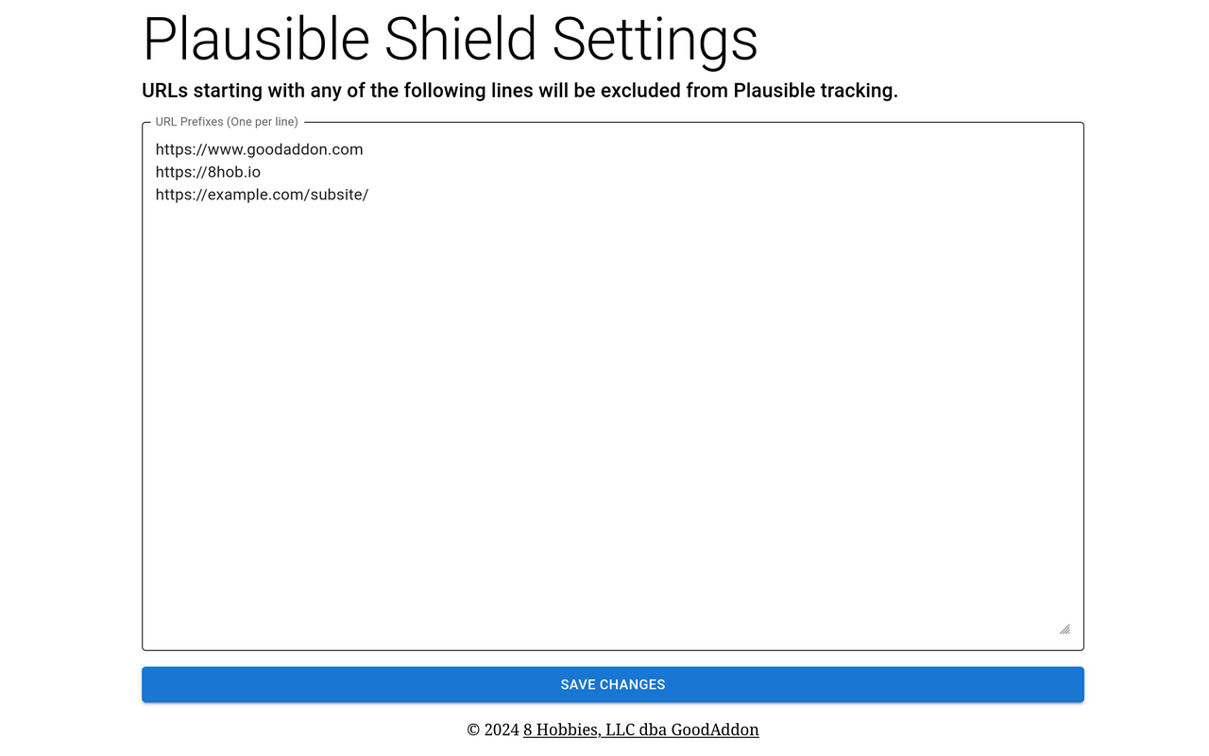This screenshot has width=1209, height=756.
Task: Click the SAVE CHANGES label text
Action: coord(613,684)
